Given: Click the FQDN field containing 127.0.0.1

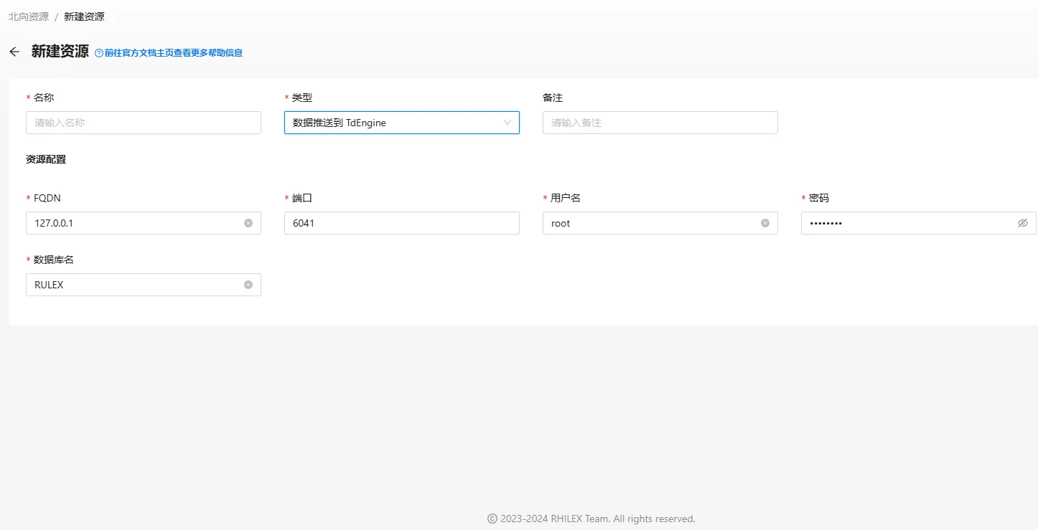Looking at the screenshot, I should pos(133,223).
